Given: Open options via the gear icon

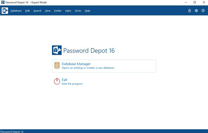Looking at the screenshot, I should [196, 11].
